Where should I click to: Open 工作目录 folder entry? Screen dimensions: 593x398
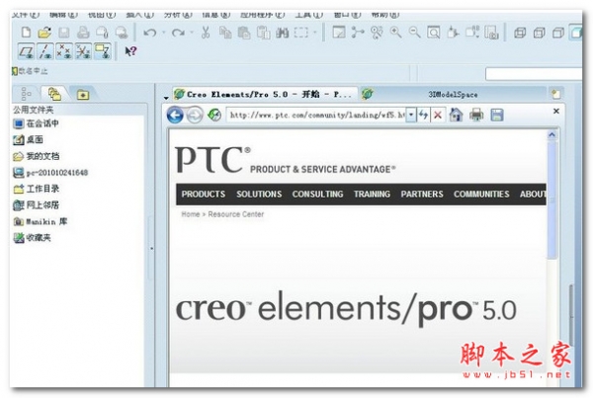tap(37, 189)
